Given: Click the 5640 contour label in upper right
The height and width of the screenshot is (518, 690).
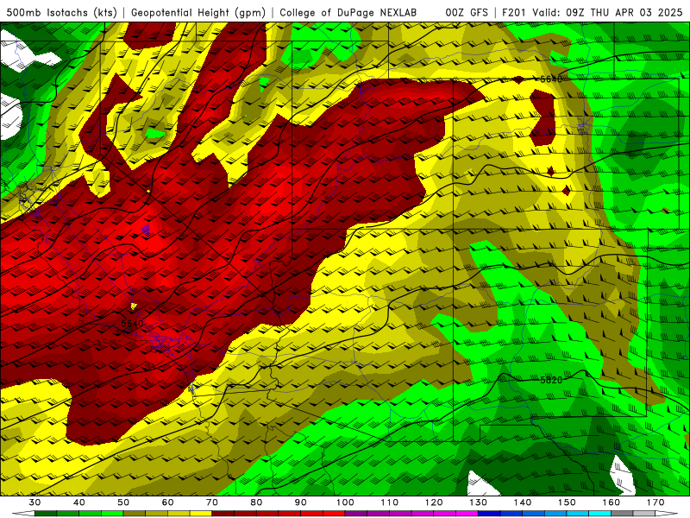Looking at the screenshot, I should [551, 79].
